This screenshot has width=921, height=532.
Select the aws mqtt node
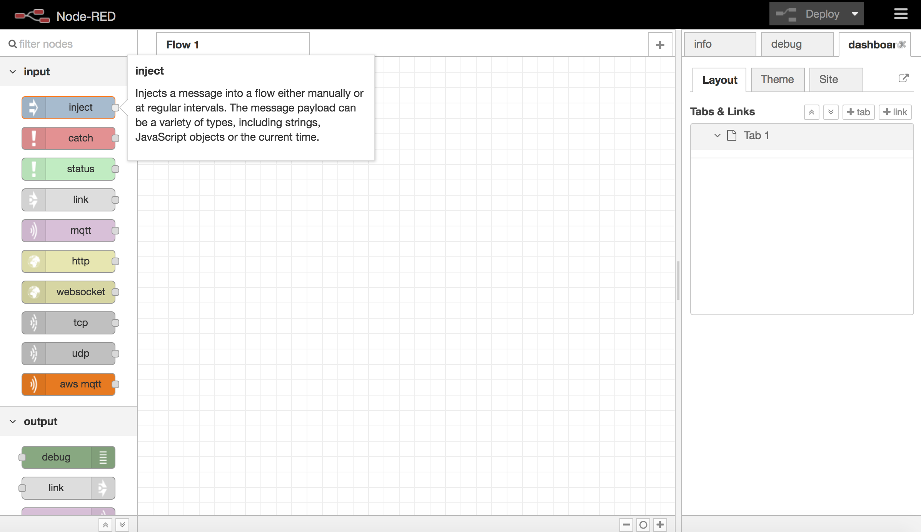tap(68, 384)
